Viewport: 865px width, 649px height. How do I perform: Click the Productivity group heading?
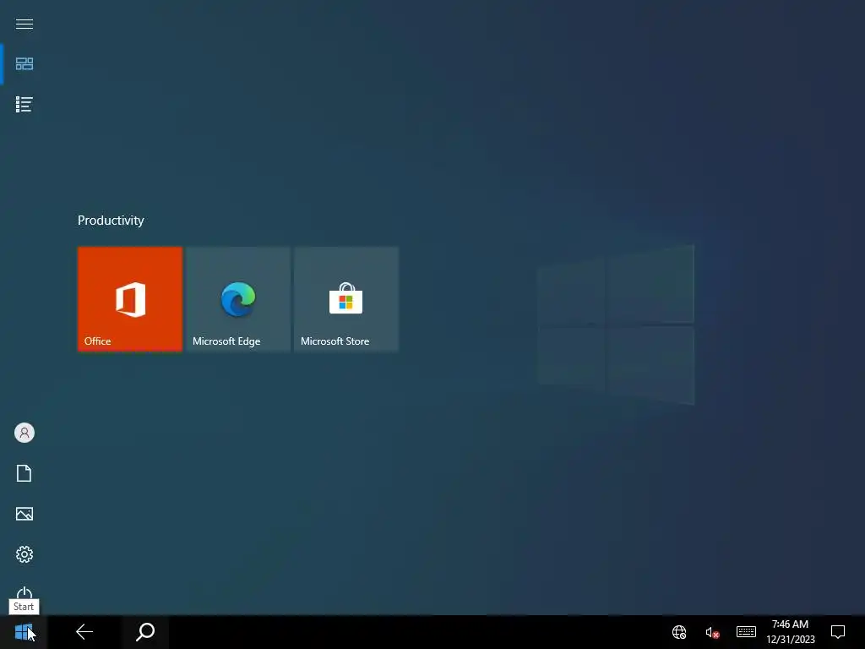[x=111, y=221]
